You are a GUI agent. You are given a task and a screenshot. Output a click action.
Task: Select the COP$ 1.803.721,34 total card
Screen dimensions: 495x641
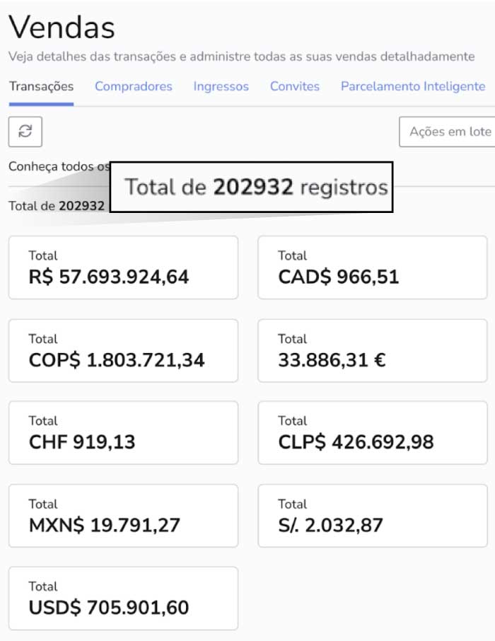[x=123, y=351]
